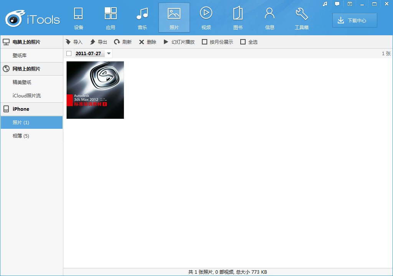Go to the 音乐 music section

pos(142,18)
